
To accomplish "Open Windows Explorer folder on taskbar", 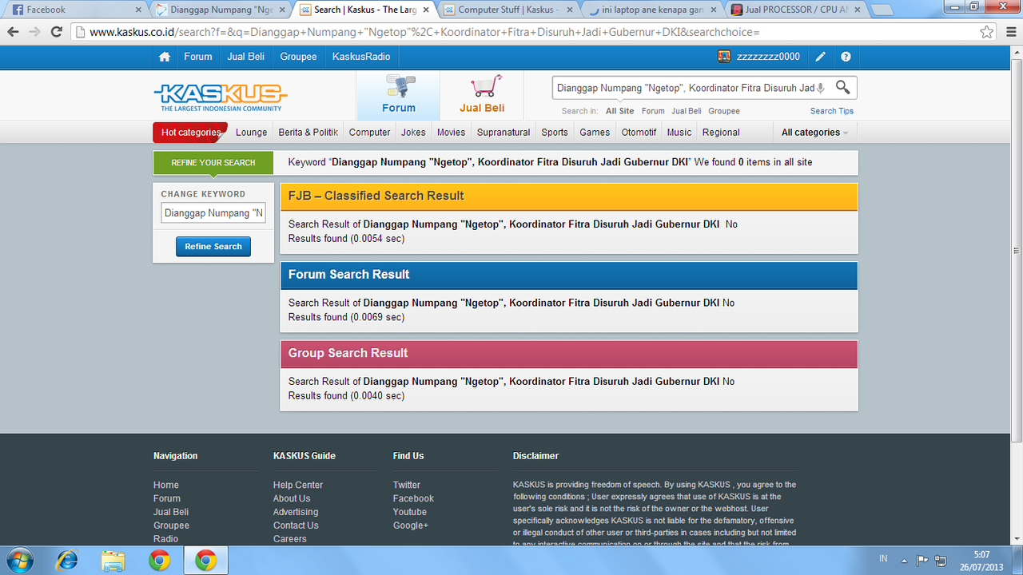I will coord(113,561).
